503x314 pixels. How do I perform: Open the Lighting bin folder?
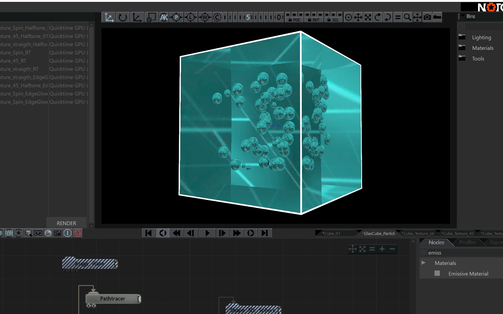tap(481, 37)
